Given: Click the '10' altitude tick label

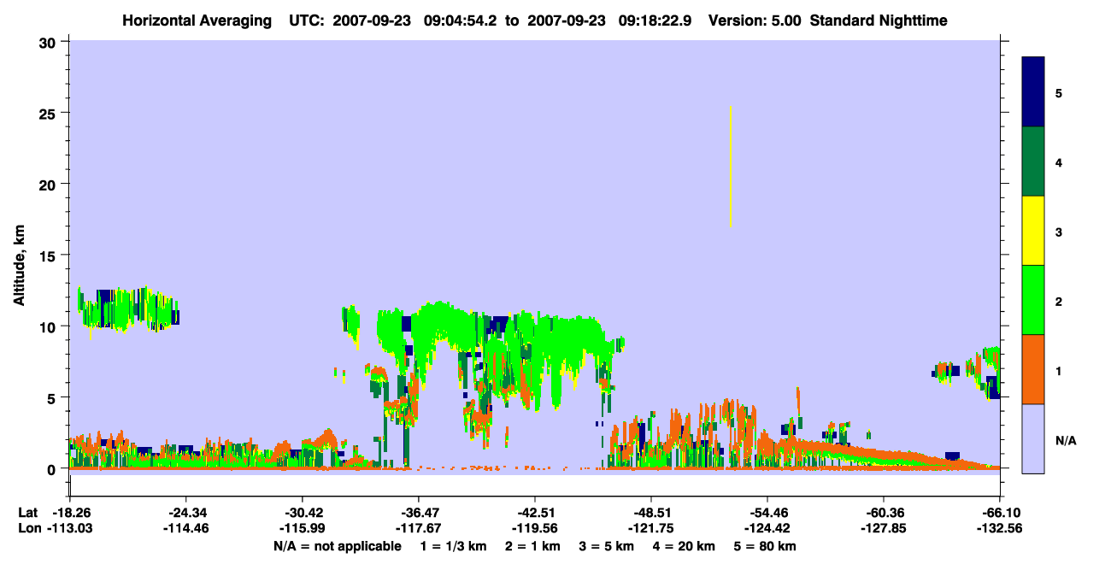Looking at the screenshot, I should tap(49, 326).
